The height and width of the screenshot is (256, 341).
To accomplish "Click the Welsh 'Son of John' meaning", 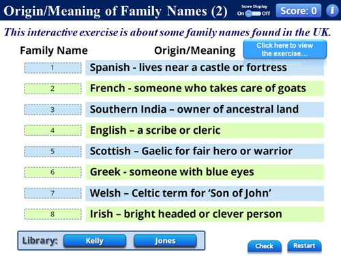I will pyautogui.click(x=205, y=193).
